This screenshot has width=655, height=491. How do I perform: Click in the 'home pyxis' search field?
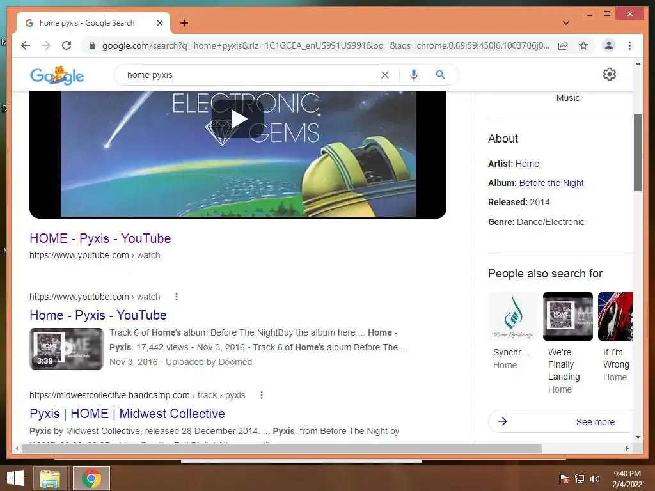click(251, 75)
